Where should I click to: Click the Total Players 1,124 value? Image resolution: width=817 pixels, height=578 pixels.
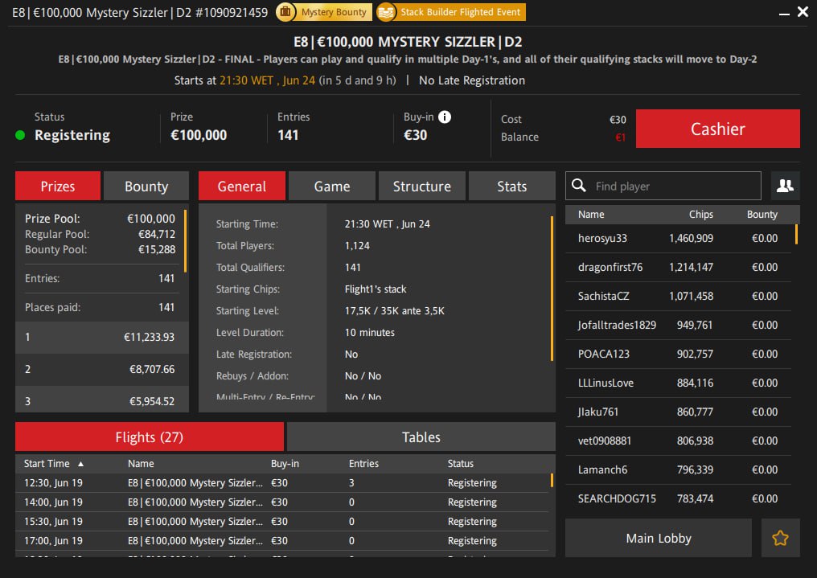coord(357,246)
